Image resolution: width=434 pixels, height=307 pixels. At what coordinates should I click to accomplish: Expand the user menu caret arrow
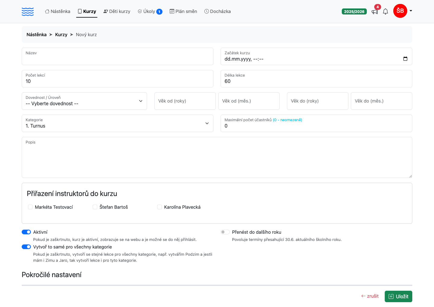pyautogui.click(x=411, y=11)
